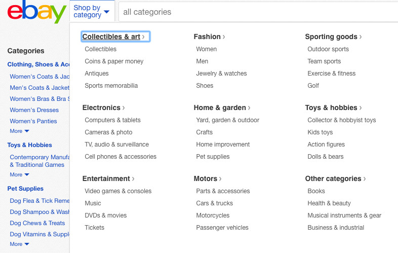
Task: Select Action figures under Toys & hobbies
Action: (326, 144)
